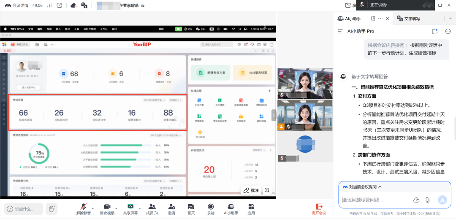Click the 共享屏幕 share screen icon
The image size is (456, 219).
[130, 206]
